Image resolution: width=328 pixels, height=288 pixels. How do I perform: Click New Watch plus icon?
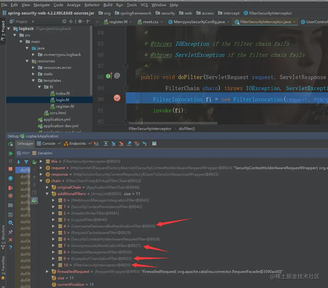point(34,162)
